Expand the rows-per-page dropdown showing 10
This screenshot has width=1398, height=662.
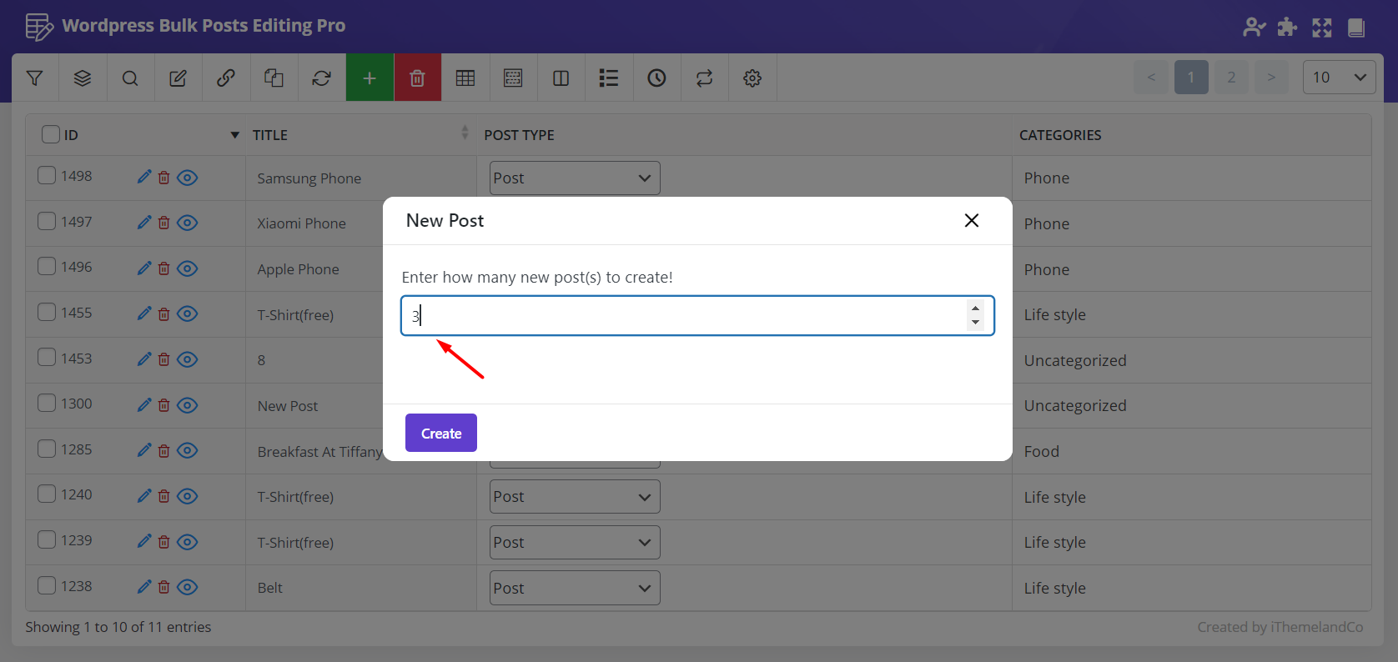(1339, 78)
